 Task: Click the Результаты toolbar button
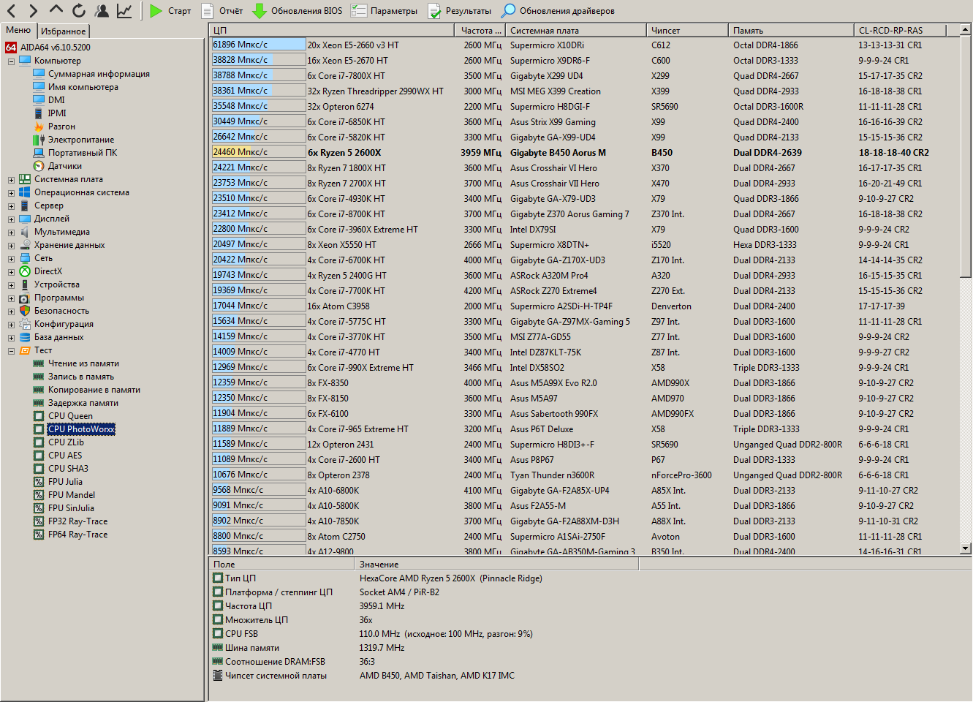460,11
